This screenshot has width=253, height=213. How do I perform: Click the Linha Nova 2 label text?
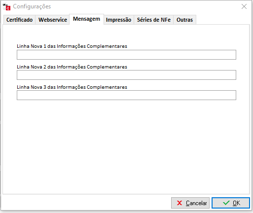coord(72,67)
